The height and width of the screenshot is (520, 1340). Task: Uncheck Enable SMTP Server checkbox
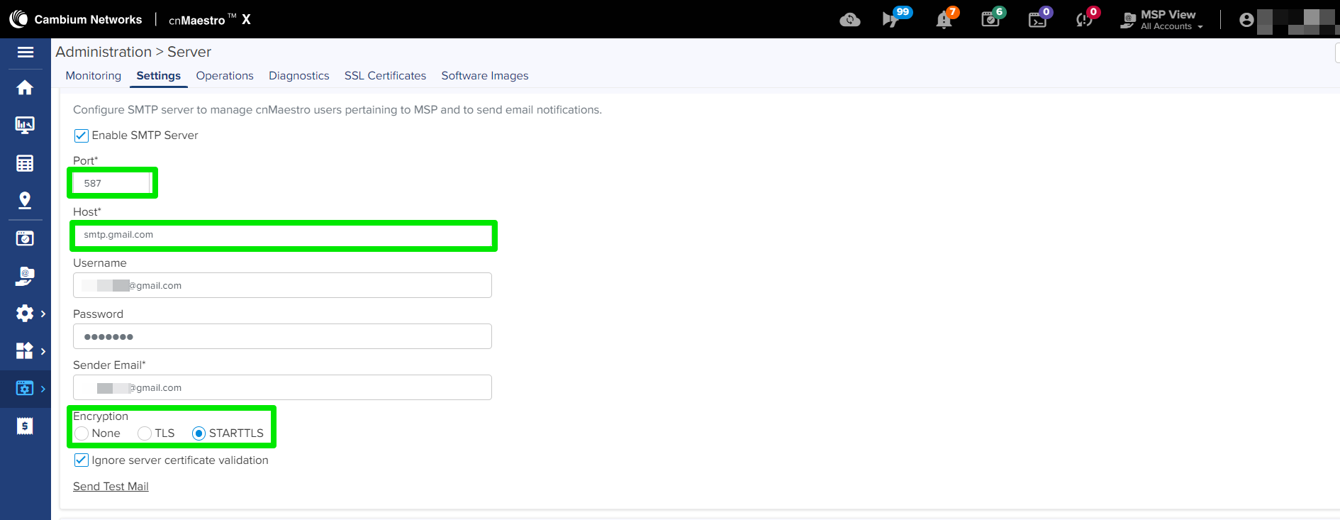click(82, 135)
